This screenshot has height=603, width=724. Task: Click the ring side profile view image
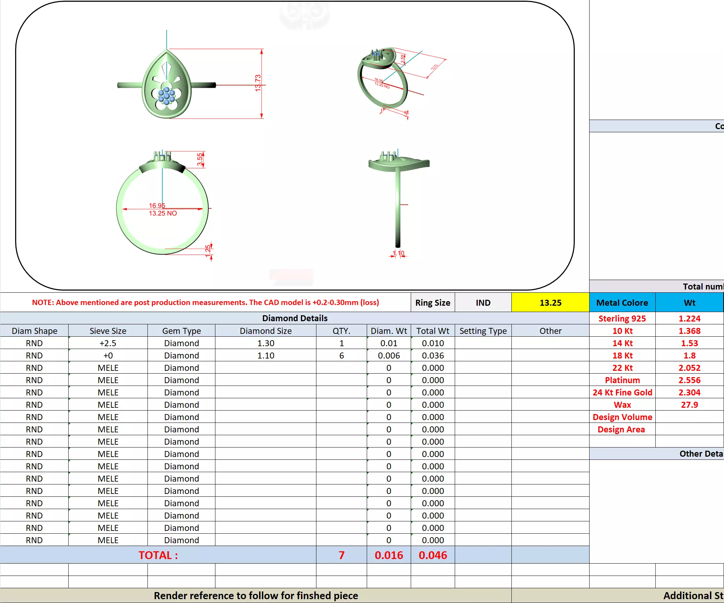[398, 197]
